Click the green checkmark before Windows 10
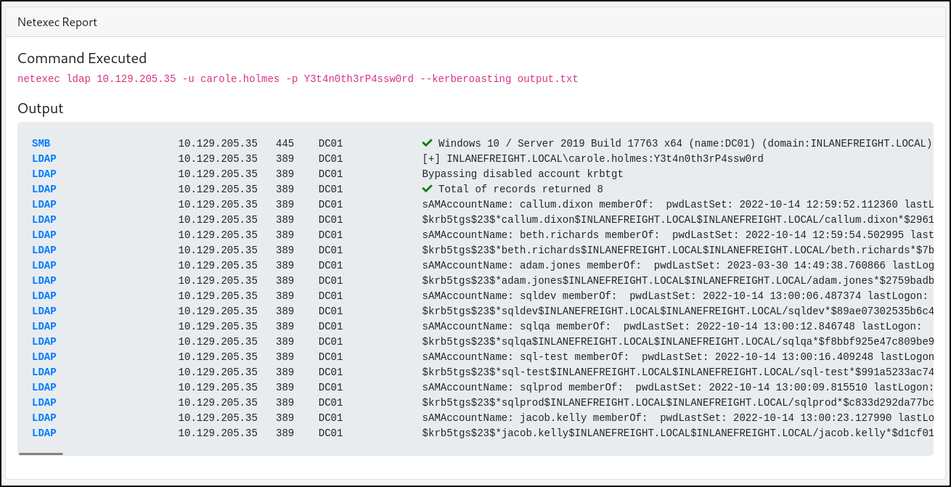Screen dimensions: 951x487 click(427, 144)
